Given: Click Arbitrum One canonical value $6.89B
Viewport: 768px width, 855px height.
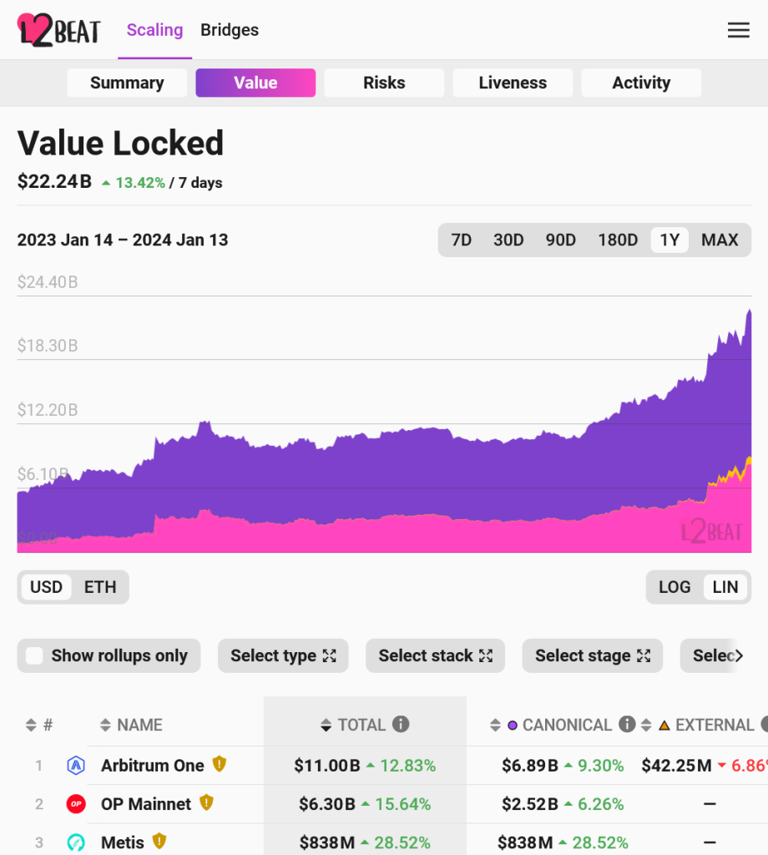Looking at the screenshot, I should pos(530,766).
